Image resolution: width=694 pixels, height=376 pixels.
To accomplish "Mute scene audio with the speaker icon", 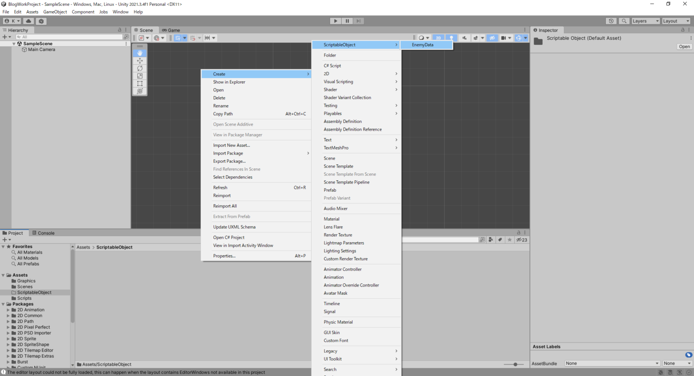I will pos(465,38).
